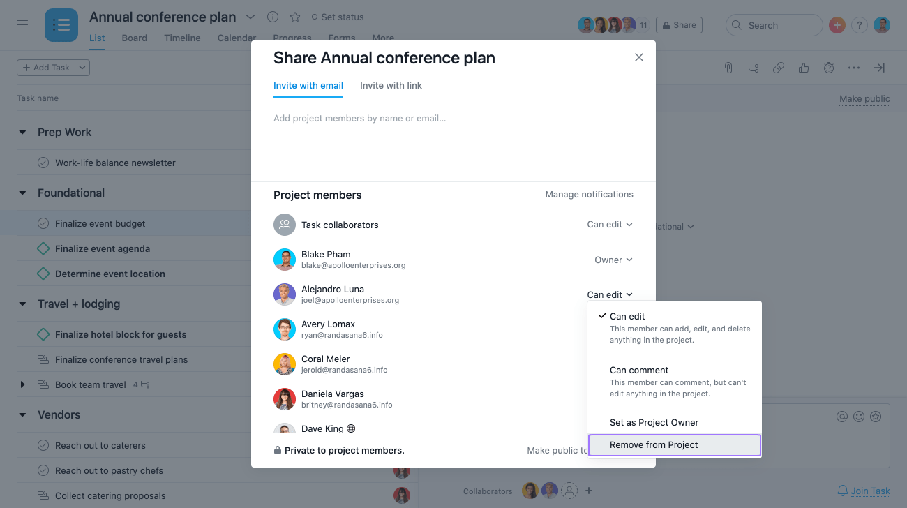Collapse the Prep Work section

[22, 133]
